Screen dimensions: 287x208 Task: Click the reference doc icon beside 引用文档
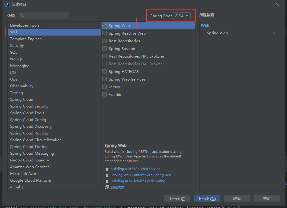[107, 187]
